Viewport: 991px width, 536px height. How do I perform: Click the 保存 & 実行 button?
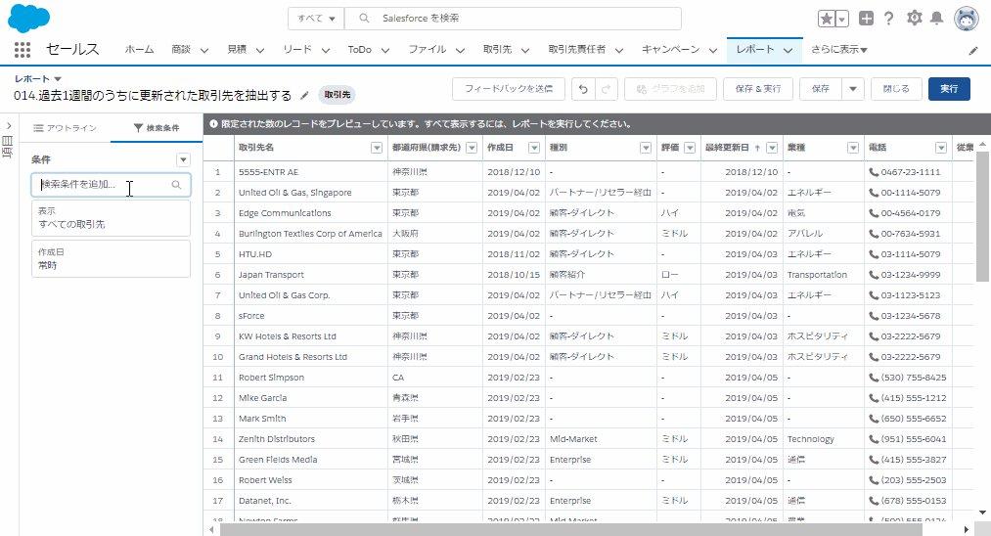point(758,89)
